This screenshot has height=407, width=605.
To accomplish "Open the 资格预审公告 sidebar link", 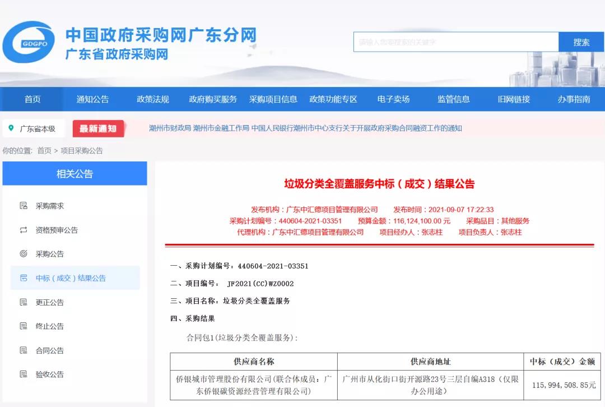I will point(57,230).
